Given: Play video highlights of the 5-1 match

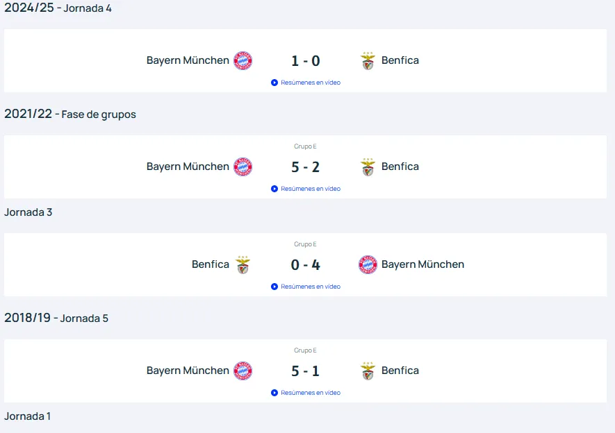Looking at the screenshot, I should 306,393.
